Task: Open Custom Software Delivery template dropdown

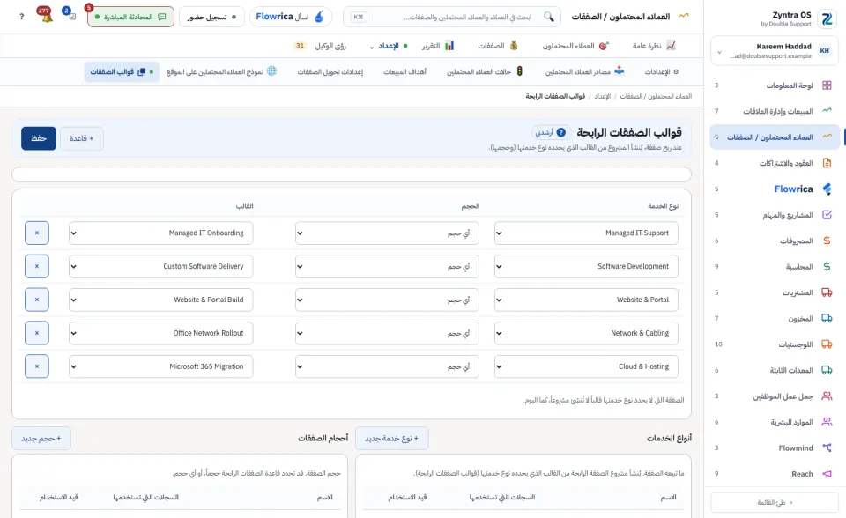Action: click(160, 267)
